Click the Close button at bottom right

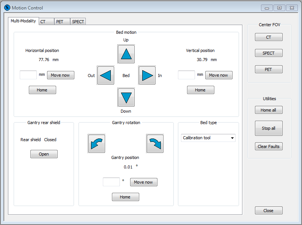coord(269,211)
